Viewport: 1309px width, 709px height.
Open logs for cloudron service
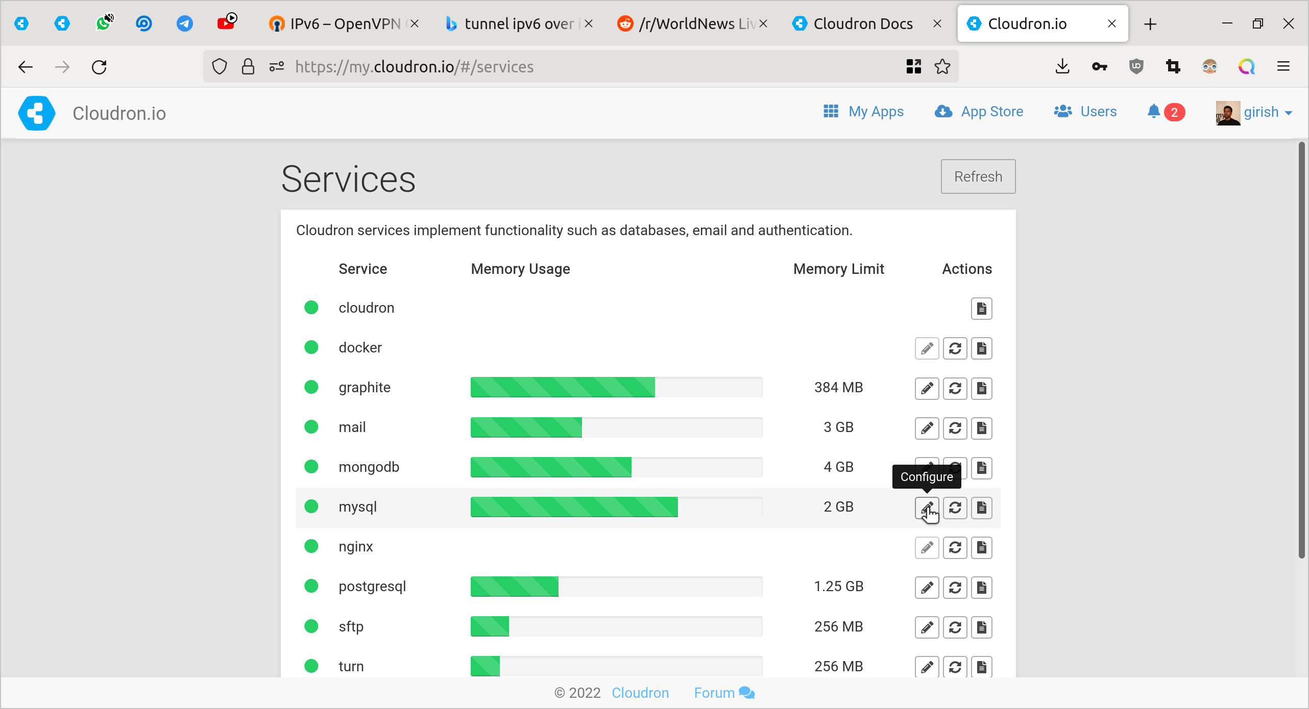pyautogui.click(x=981, y=309)
